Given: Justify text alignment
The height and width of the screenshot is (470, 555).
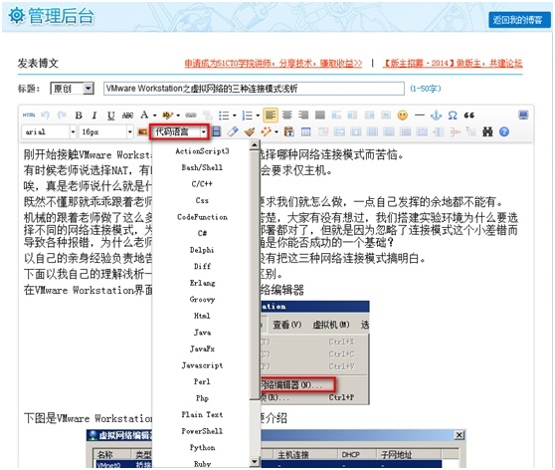Looking at the screenshot, I should pyautogui.click(x=320, y=116).
